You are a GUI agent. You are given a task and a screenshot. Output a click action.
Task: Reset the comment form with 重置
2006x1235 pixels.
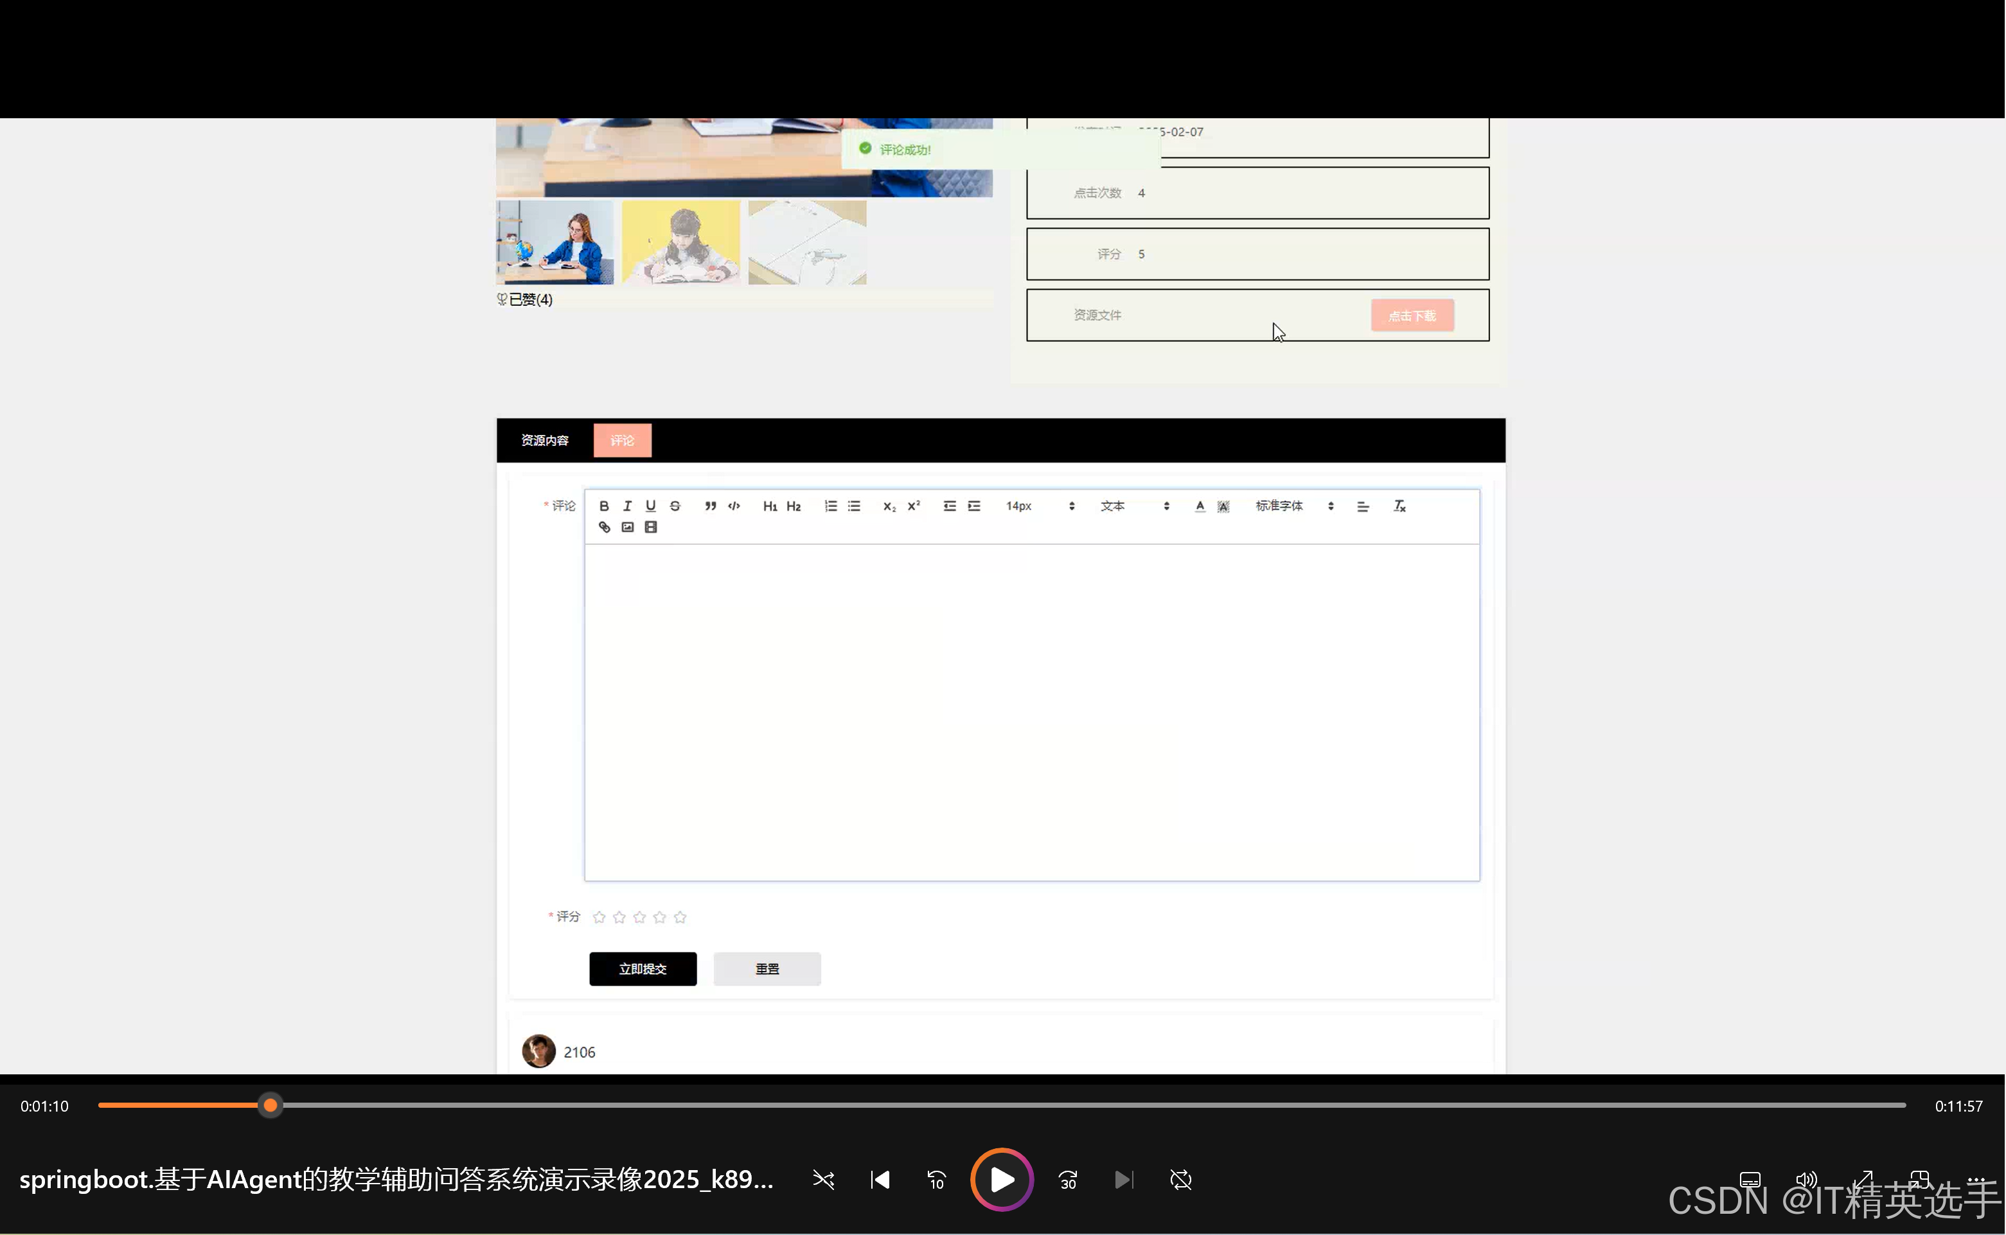point(767,969)
